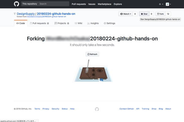Open the forked from source repository link
Viewport: 184px width, 122px height.
47,17
